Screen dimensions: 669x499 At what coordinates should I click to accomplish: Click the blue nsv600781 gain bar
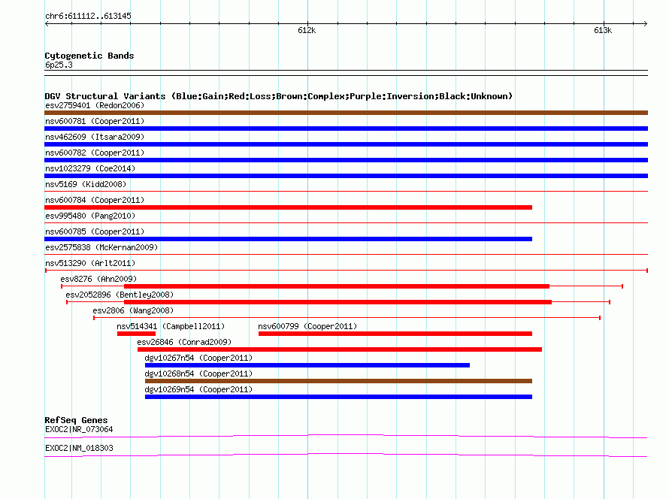tap(346, 129)
